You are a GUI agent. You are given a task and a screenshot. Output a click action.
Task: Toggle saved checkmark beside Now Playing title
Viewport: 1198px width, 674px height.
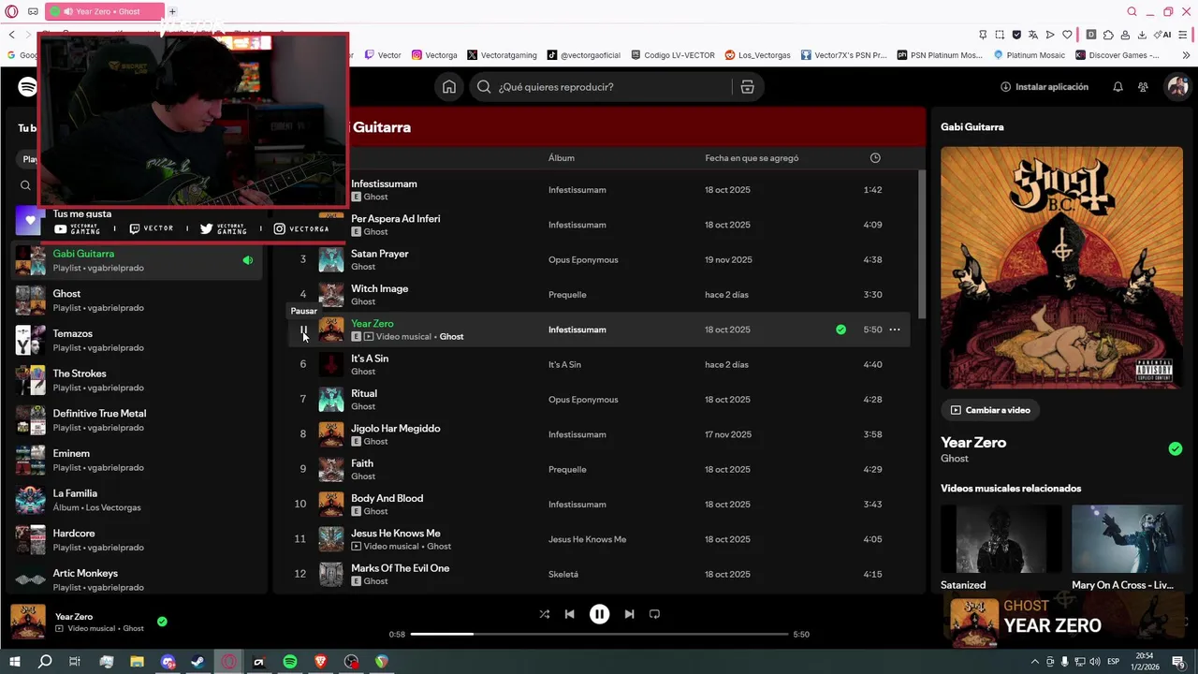coord(1175,448)
